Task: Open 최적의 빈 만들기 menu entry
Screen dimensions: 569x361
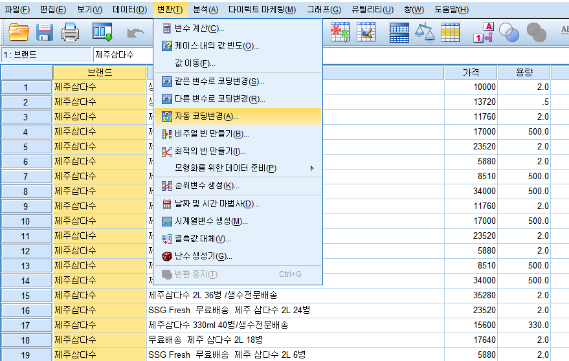Action: (238, 151)
